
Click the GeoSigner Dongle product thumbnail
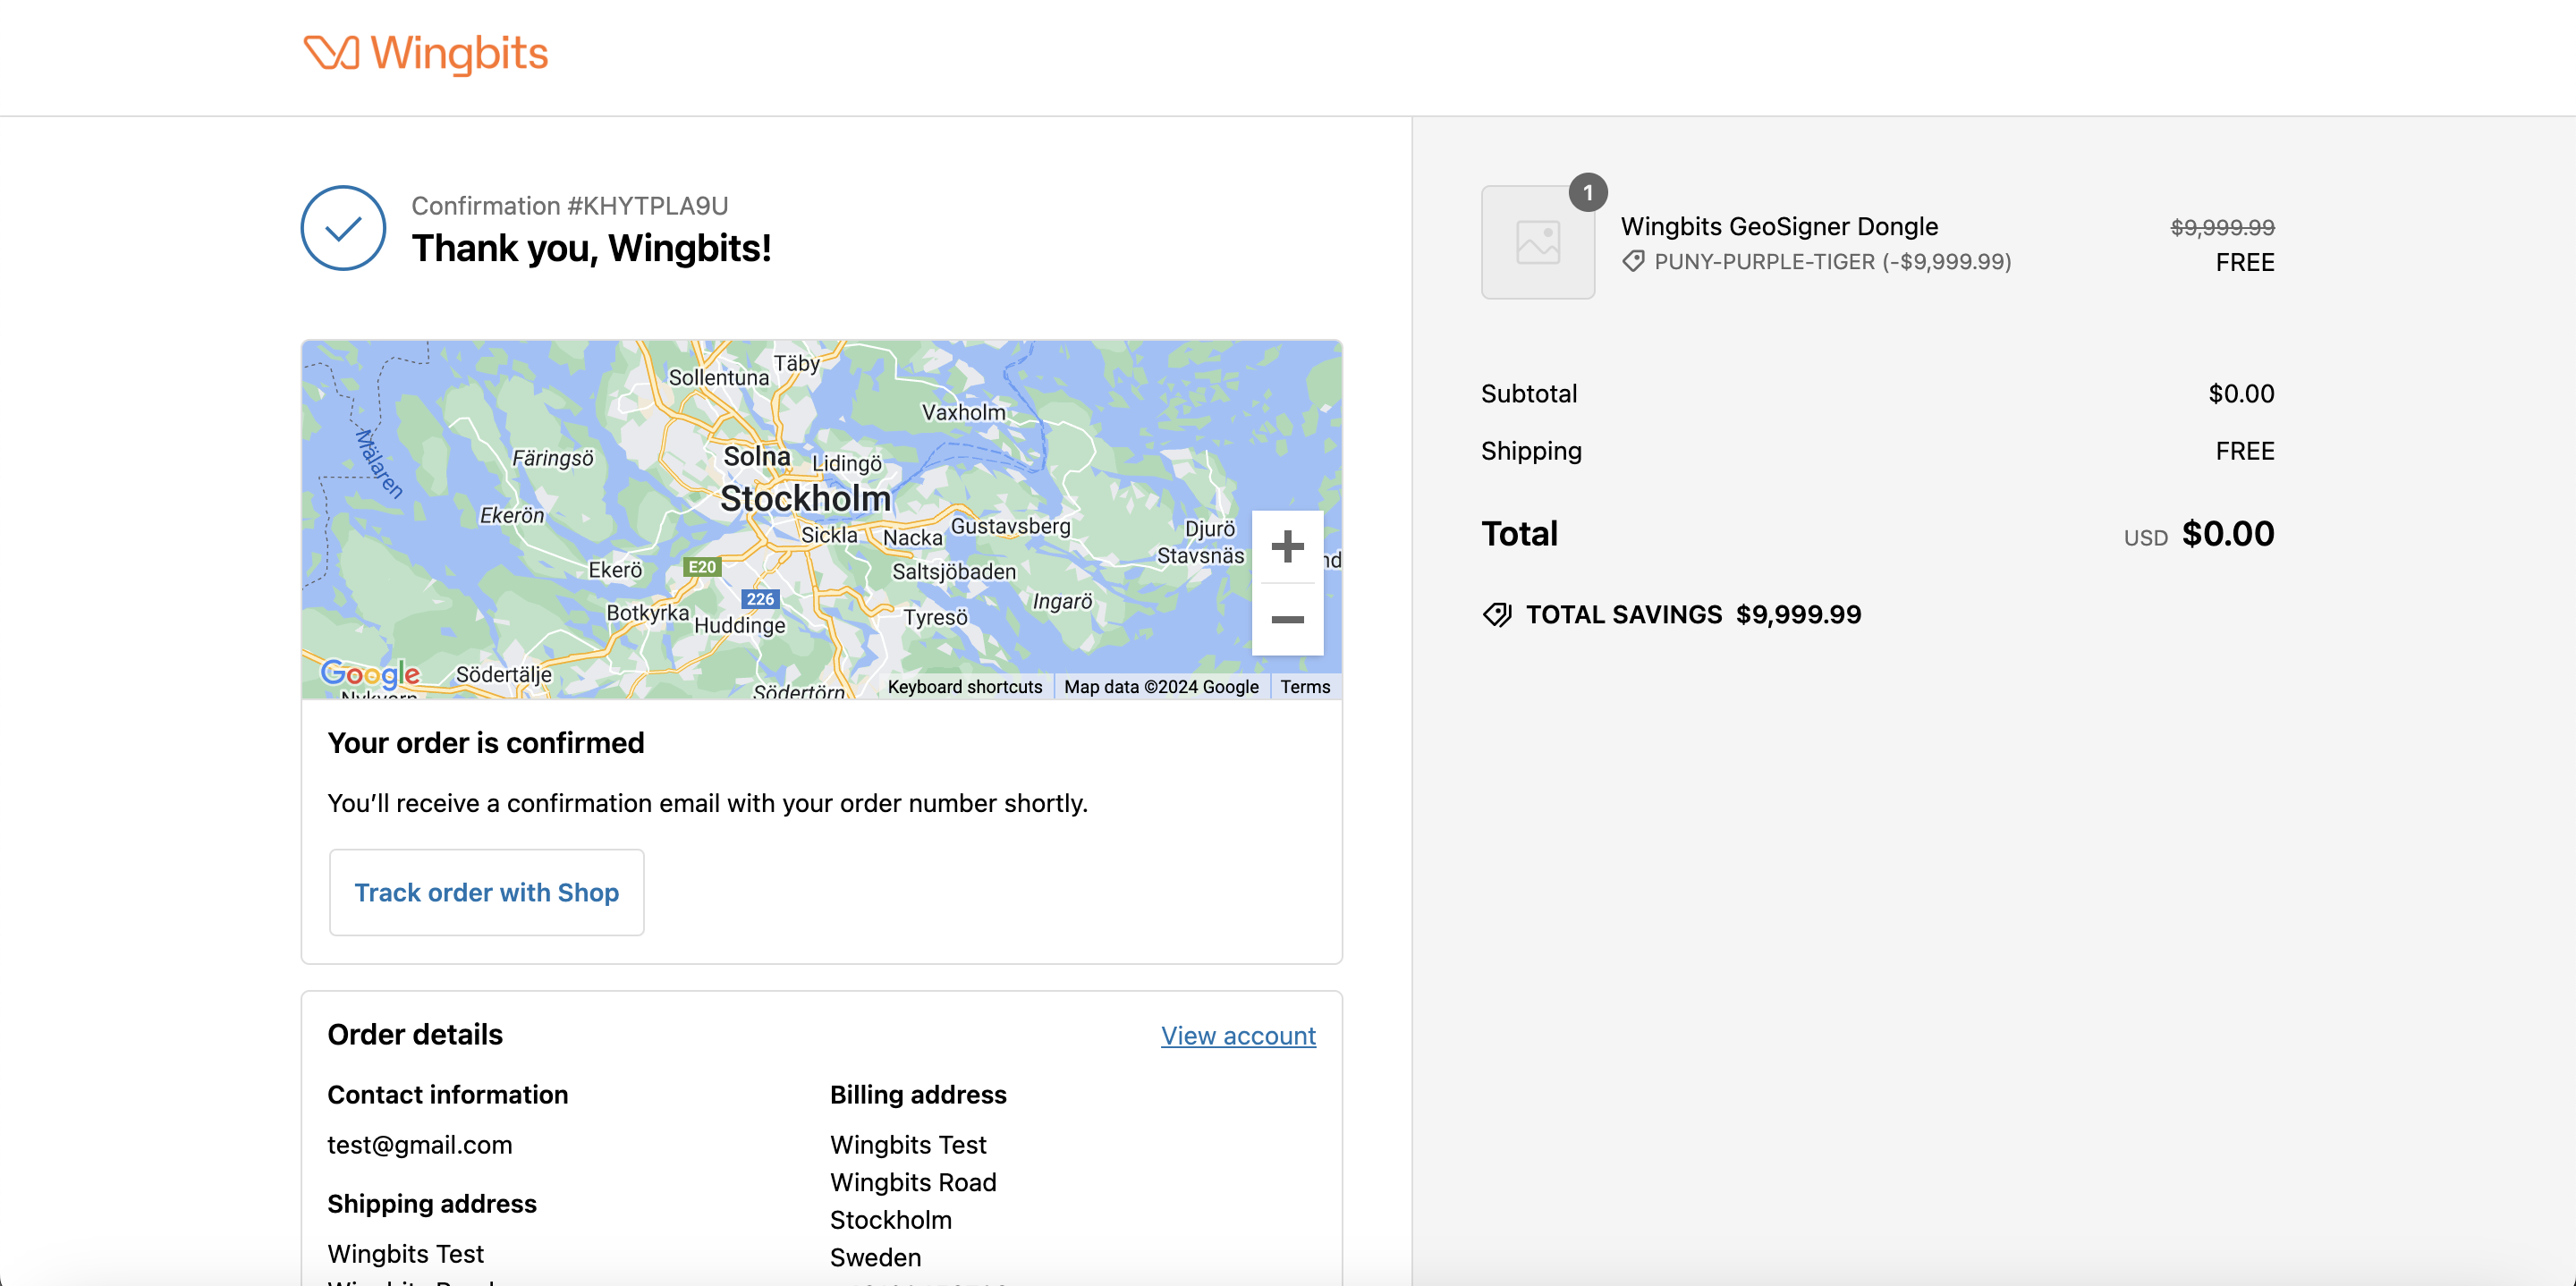(1537, 243)
